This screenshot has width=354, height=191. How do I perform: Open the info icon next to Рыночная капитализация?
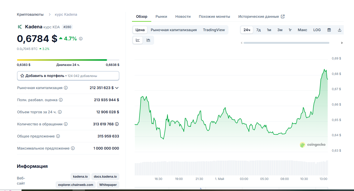[66, 88]
